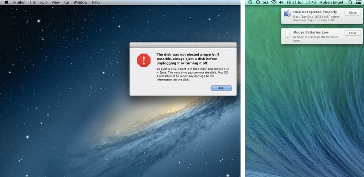The image size is (364, 177).
Task: Click the circular status icon left of Time Machine
Action: tap(250, 2)
